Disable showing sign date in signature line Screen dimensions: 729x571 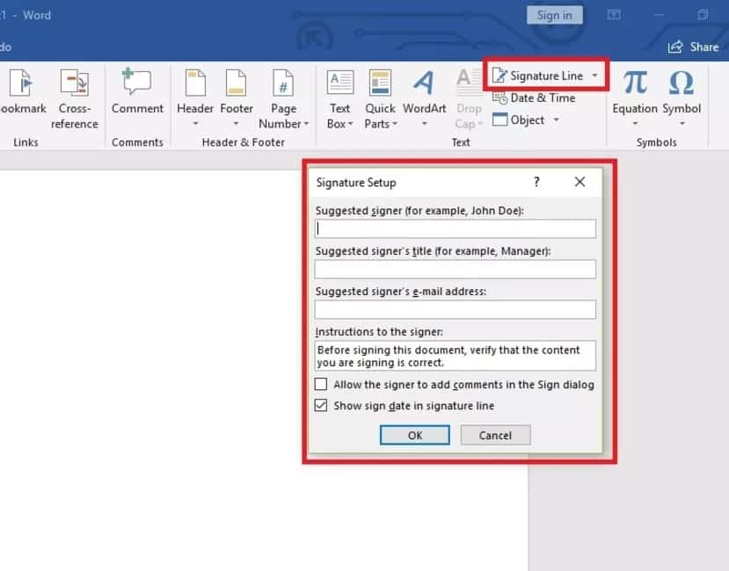click(x=321, y=405)
